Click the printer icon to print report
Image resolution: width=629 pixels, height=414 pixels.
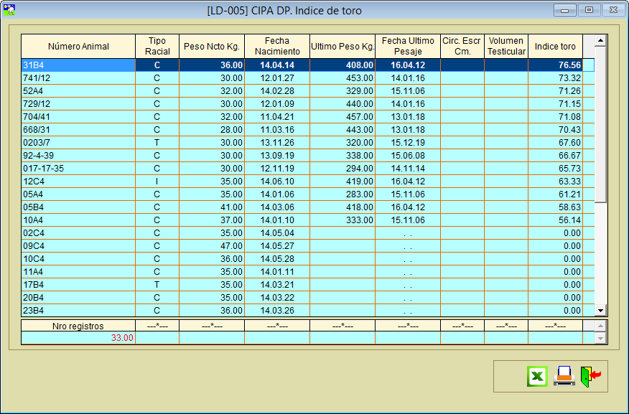click(x=564, y=376)
